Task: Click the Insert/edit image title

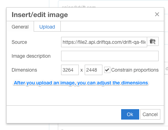Action: 40,15
